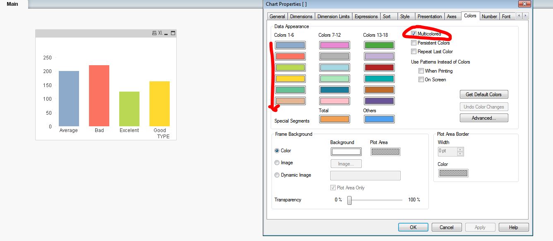Click the yellow Good bar
This screenshot has width=553, height=241.
coord(159,104)
